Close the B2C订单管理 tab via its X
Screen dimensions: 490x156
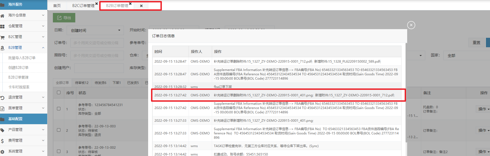[97, 4]
